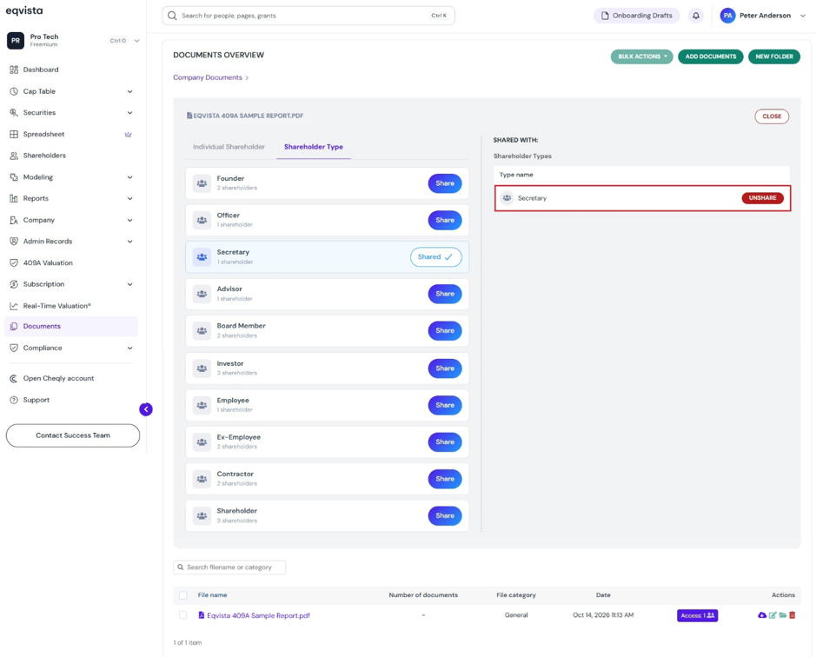This screenshot has width=816, height=657.
Task: Switch to the Individual Shareholder tab
Action: click(x=229, y=147)
